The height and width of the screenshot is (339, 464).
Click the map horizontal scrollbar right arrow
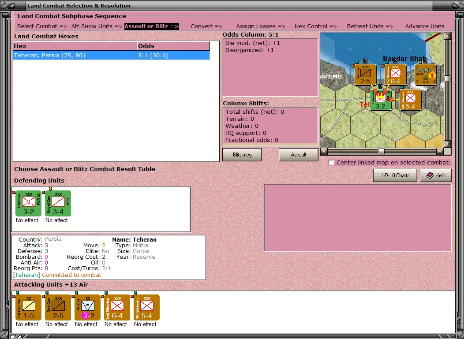click(440, 152)
